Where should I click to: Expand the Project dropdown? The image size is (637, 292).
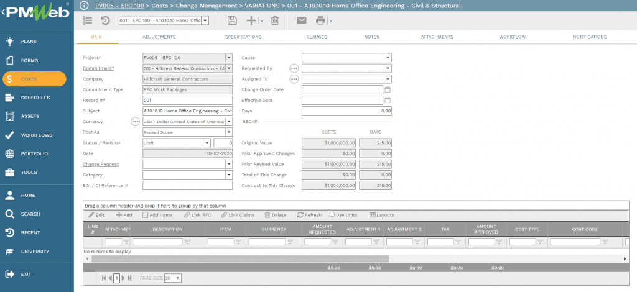[x=229, y=58]
